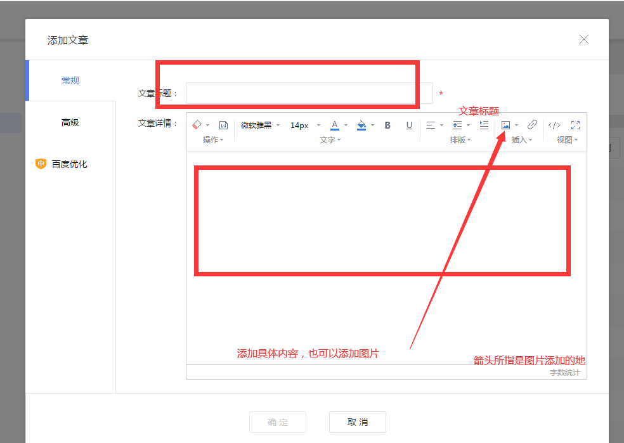This screenshot has width=624, height=443.
Task: Select the hyperlink insert icon
Action: coord(531,125)
